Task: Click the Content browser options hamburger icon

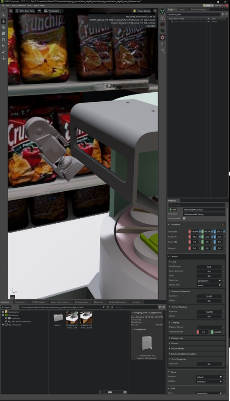Action: (x=164, y=307)
